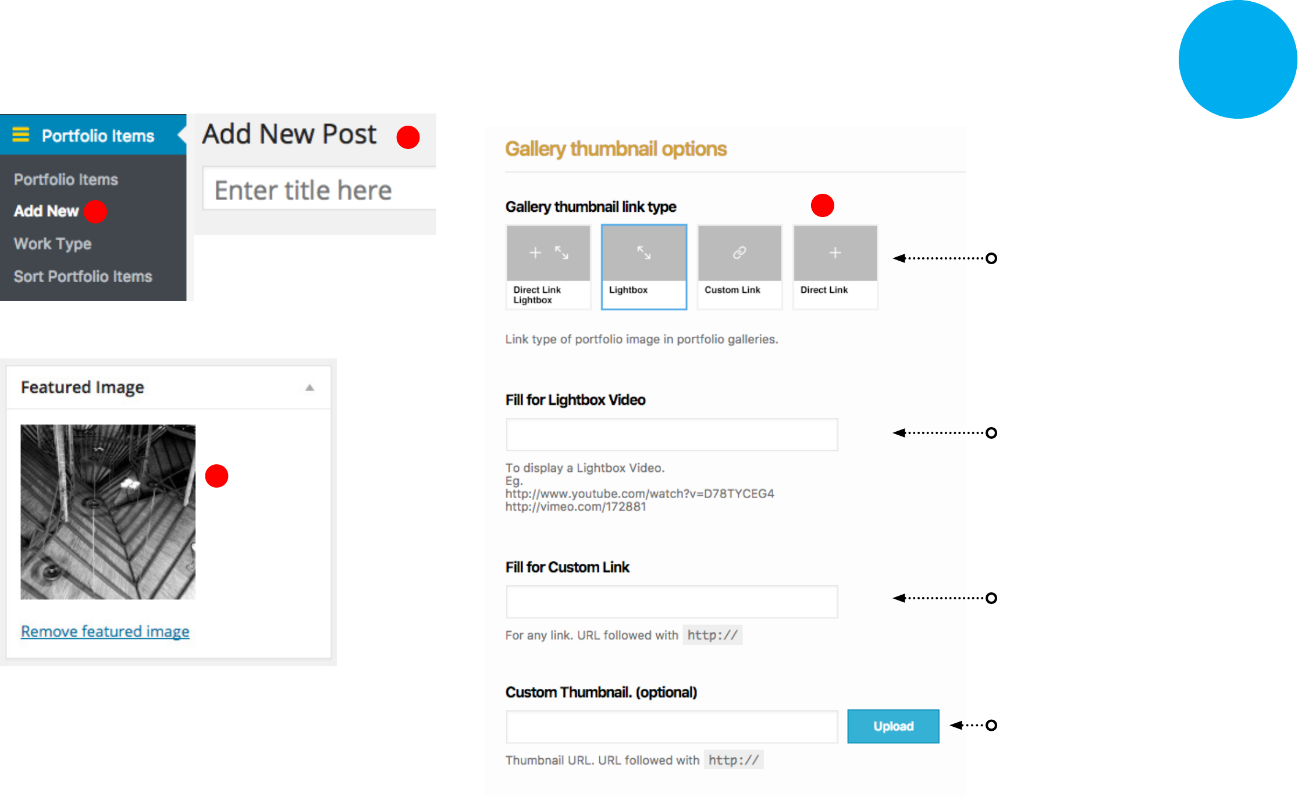Click the expand arrows icon in Lightbox tile
The width and height of the screenshot is (1298, 796).
pyautogui.click(x=643, y=253)
